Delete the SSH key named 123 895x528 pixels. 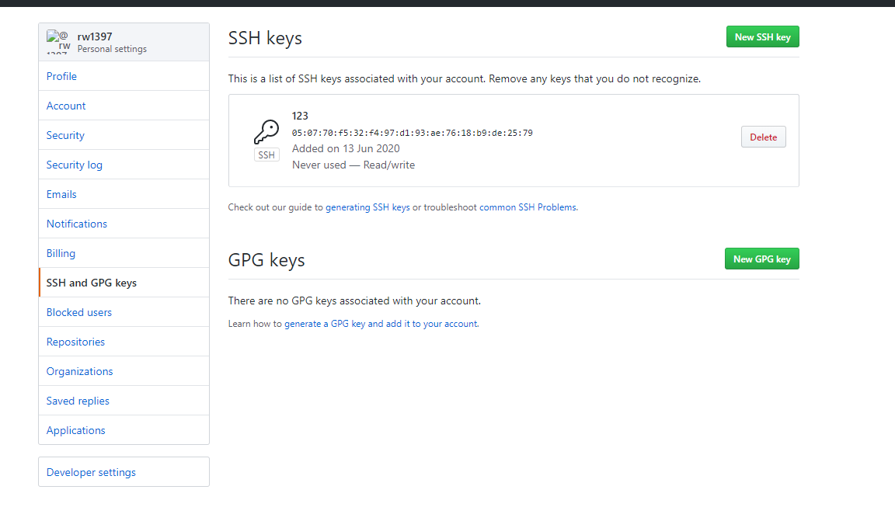[x=763, y=137]
